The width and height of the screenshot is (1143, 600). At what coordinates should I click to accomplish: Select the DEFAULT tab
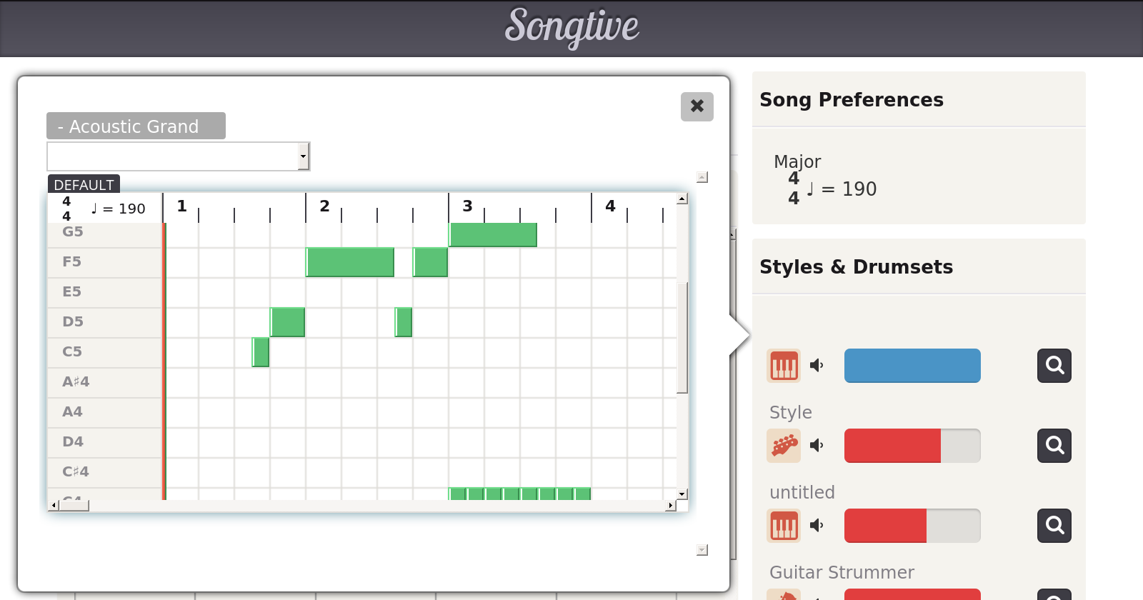[84, 184]
